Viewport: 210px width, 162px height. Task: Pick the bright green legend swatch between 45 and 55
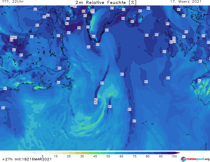(x=99, y=153)
